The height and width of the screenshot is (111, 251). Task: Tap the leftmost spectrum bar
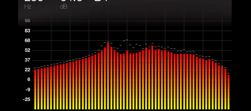35,89
